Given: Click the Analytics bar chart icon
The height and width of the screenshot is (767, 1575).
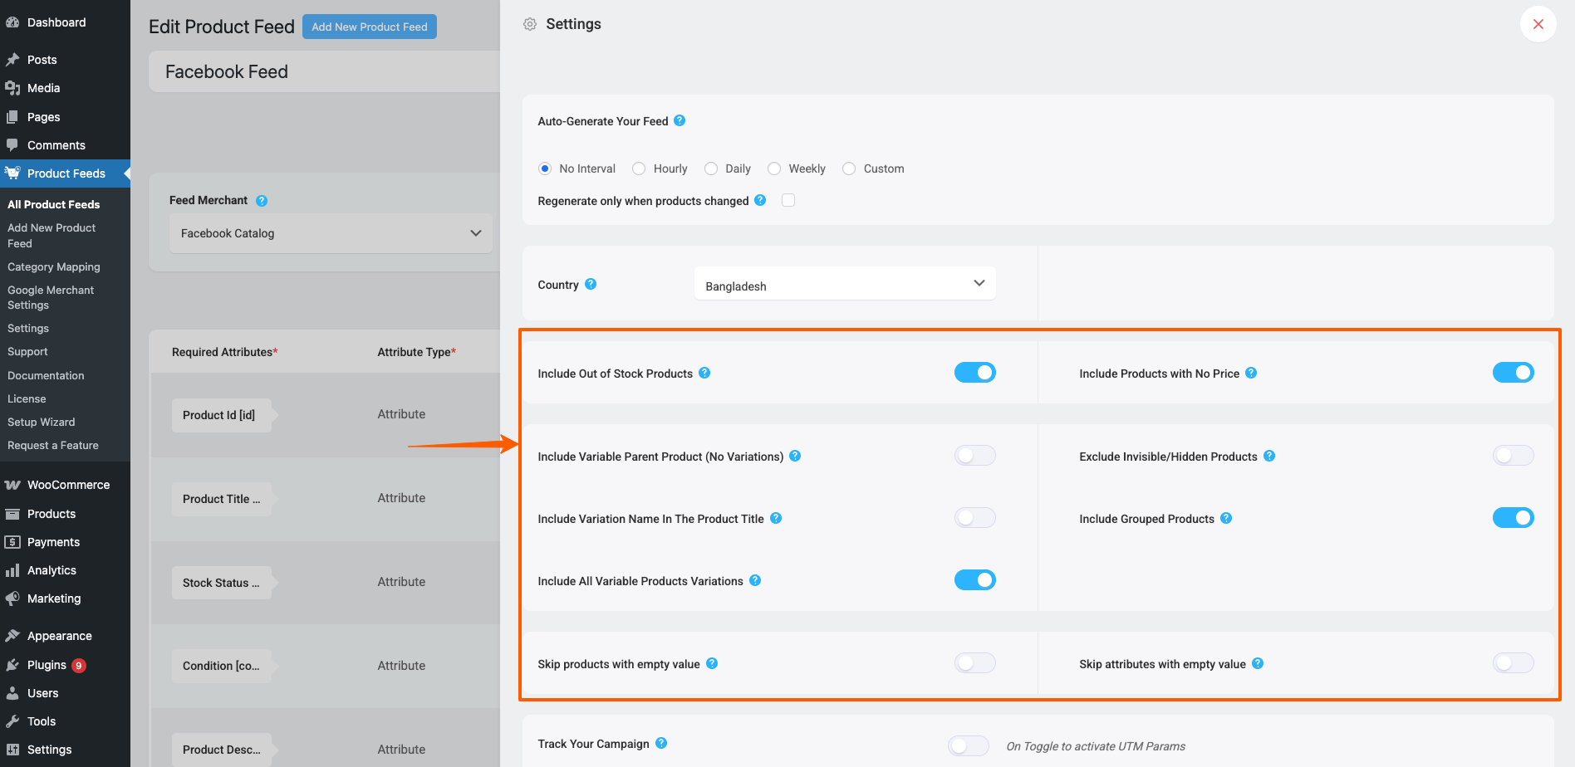Looking at the screenshot, I should point(12,570).
